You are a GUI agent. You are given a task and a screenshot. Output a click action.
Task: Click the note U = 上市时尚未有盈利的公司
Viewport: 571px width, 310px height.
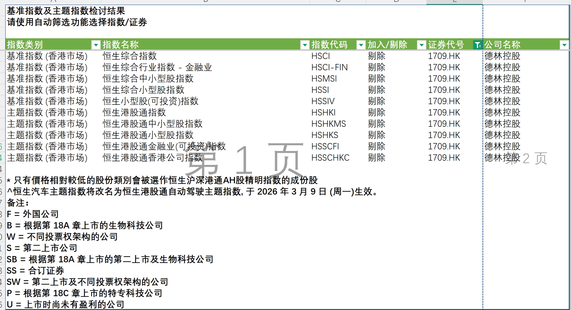tap(66, 304)
